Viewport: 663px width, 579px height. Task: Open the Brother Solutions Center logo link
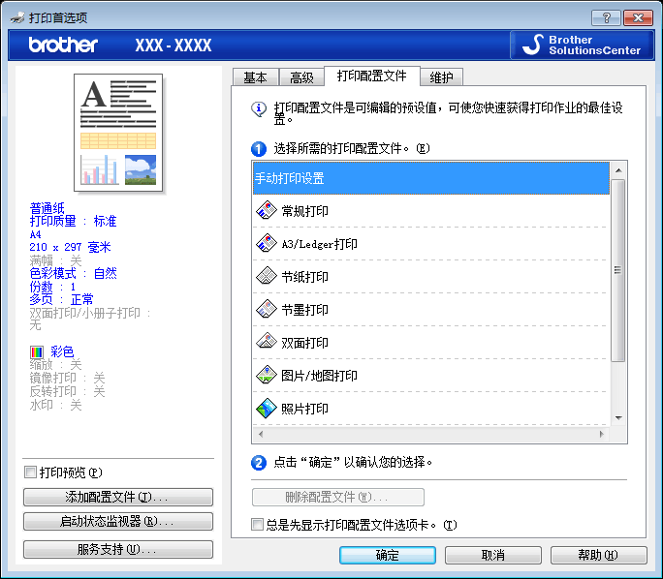tap(579, 45)
